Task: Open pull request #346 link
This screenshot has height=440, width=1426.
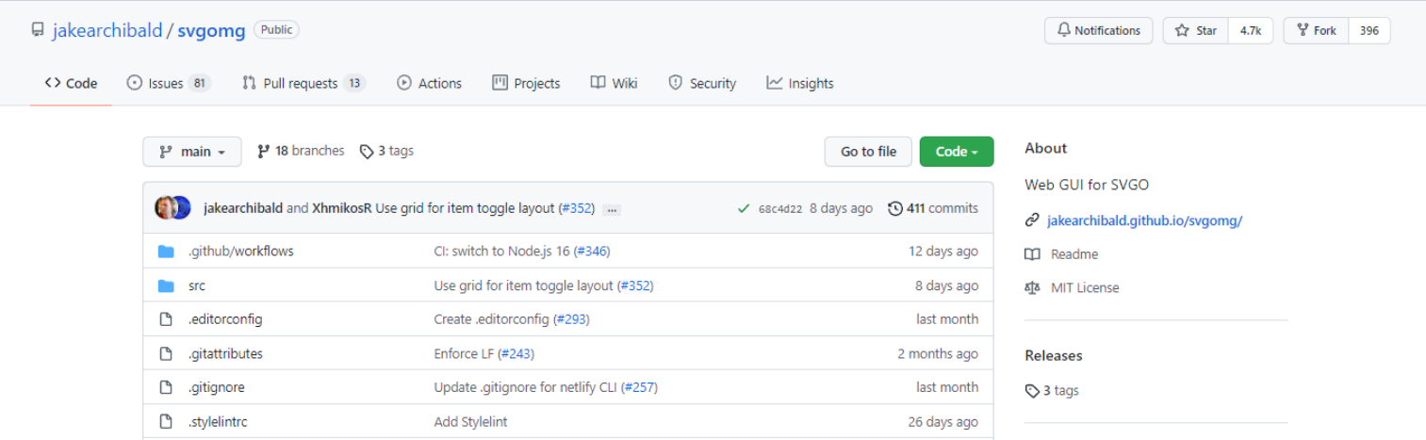Action: [x=592, y=252]
